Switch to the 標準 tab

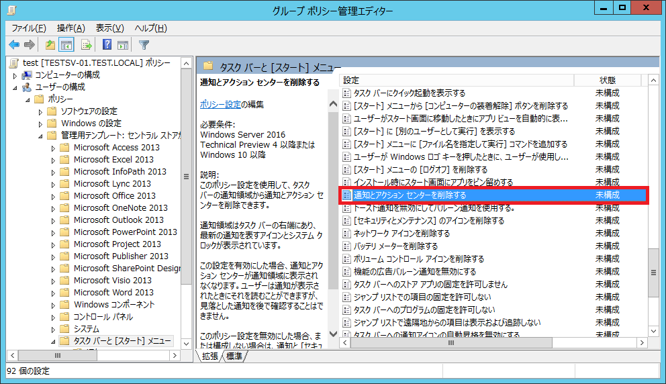point(234,356)
